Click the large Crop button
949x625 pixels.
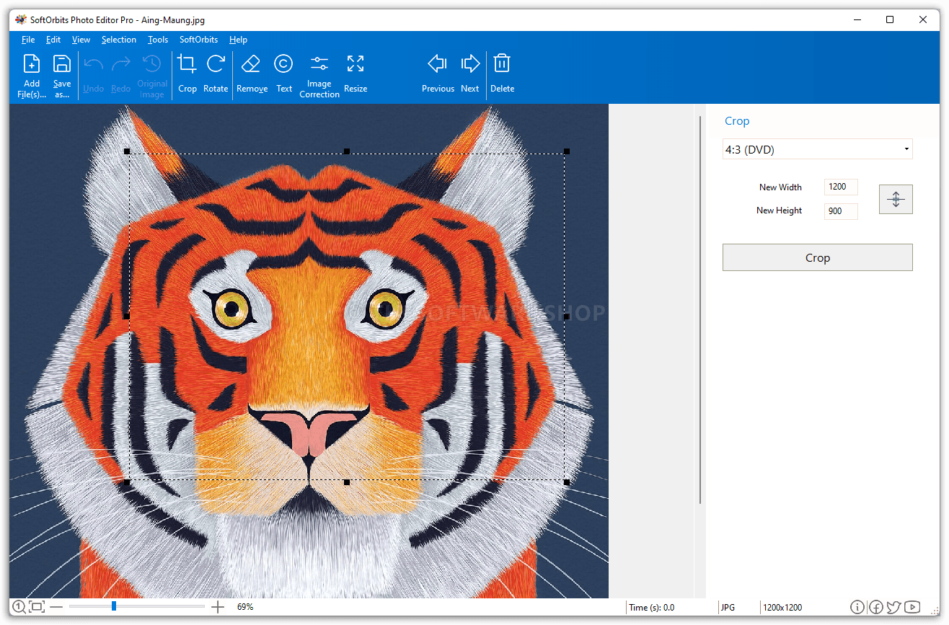pyautogui.click(x=817, y=257)
